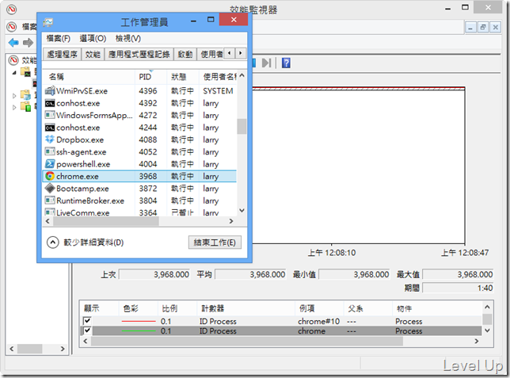Click counter list scroll-down arrow
510x378 pixels.
[487, 330]
